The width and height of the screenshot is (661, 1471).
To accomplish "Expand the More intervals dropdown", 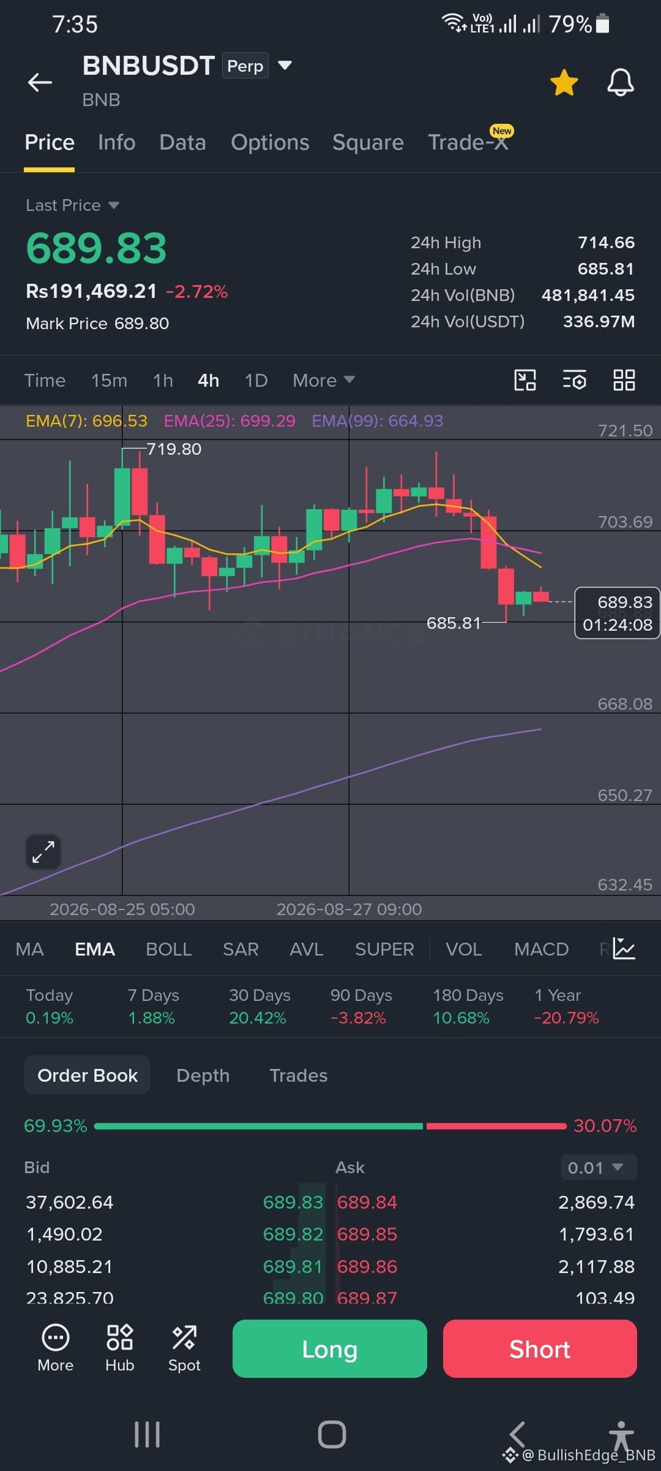I will pyautogui.click(x=323, y=380).
